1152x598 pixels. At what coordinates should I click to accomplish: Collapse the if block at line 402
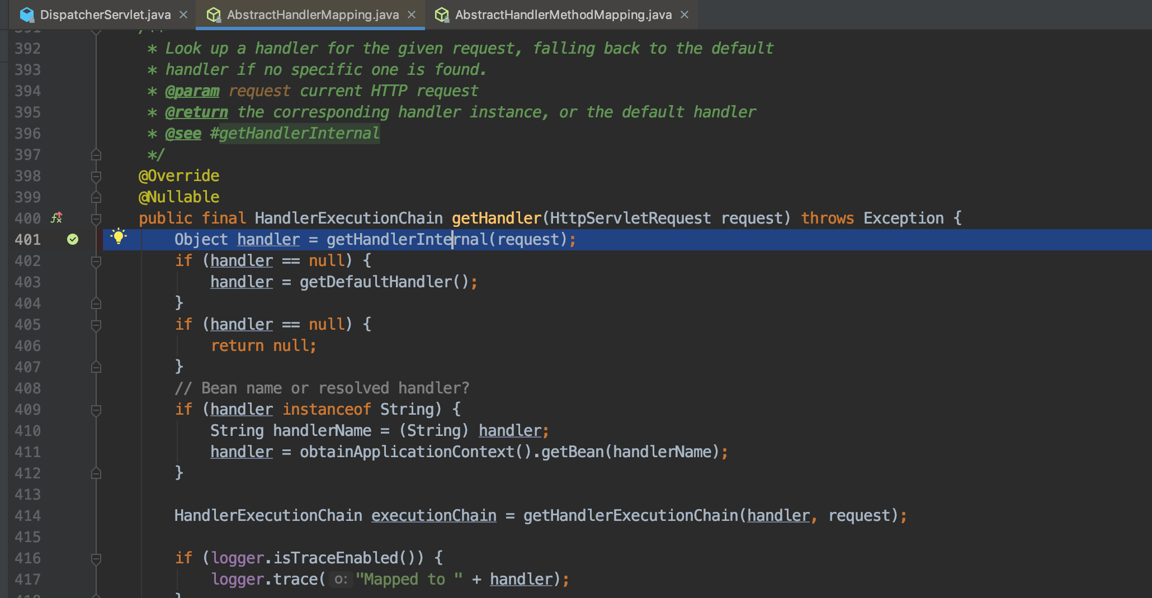click(96, 261)
